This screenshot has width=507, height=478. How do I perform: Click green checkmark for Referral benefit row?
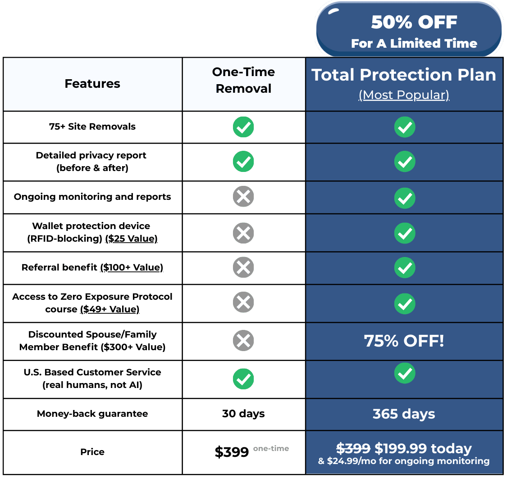pos(405,268)
